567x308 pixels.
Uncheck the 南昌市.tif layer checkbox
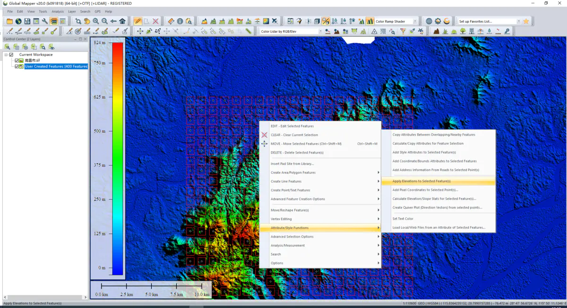click(x=17, y=60)
